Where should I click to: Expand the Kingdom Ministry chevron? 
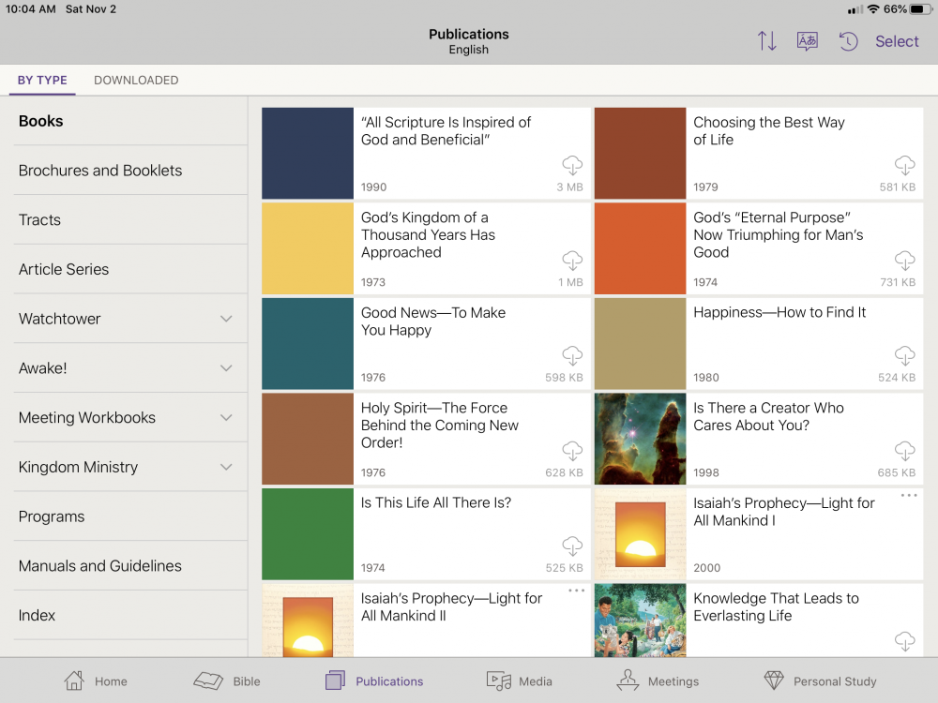click(x=226, y=467)
